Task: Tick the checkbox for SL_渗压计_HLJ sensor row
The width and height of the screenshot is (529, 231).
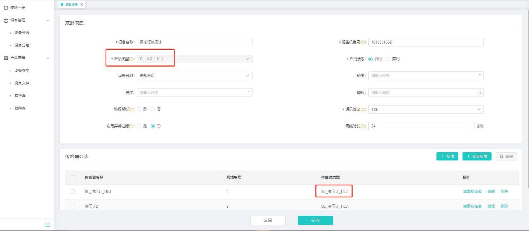Action: 73,192
